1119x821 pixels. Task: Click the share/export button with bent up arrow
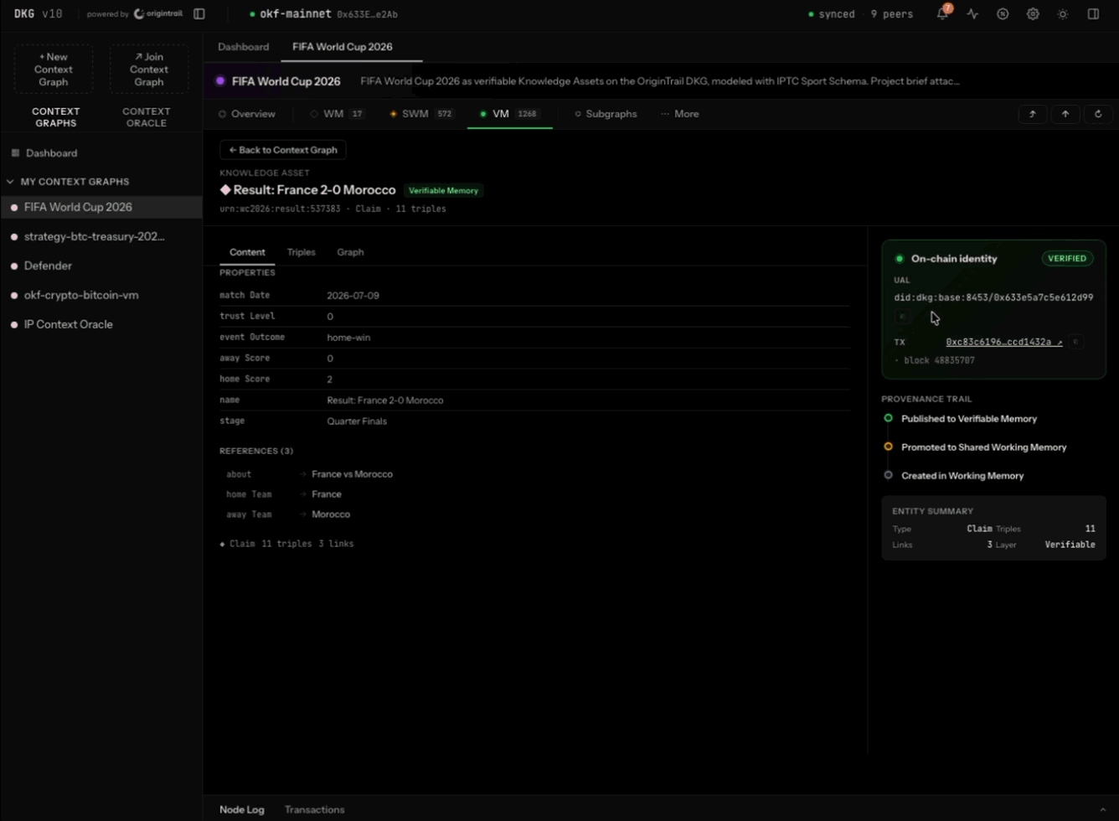pos(1033,114)
